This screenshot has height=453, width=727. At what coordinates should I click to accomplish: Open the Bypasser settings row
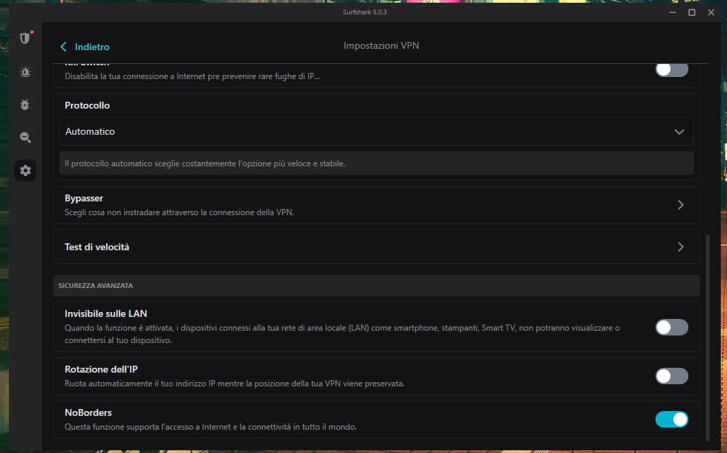(376, 205)
